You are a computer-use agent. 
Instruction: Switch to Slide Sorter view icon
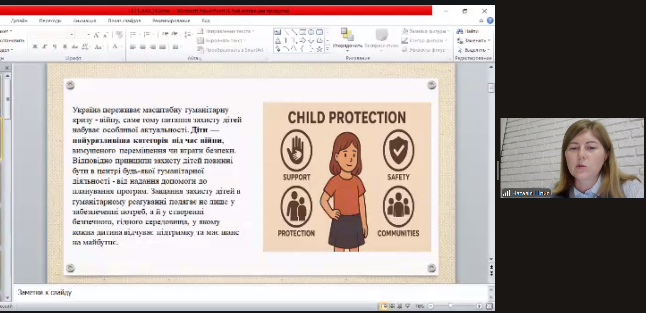tap(392, 306)
